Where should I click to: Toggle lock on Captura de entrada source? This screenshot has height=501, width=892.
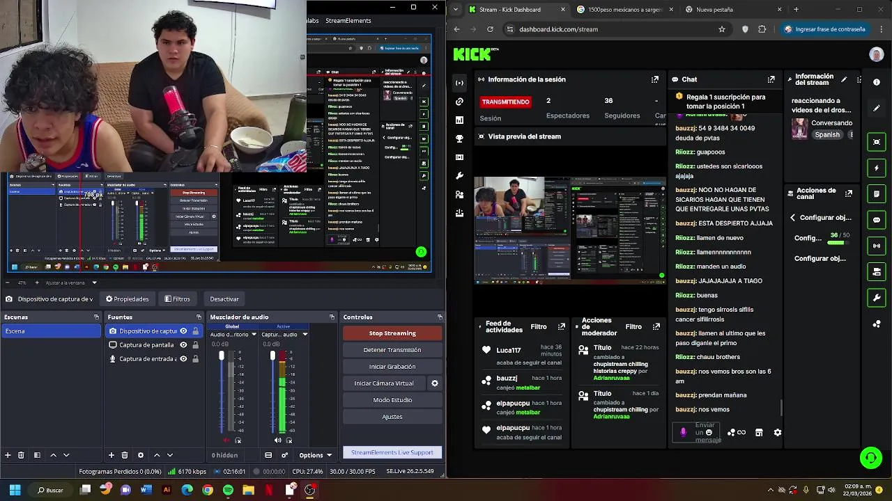(x=195, y=359)
